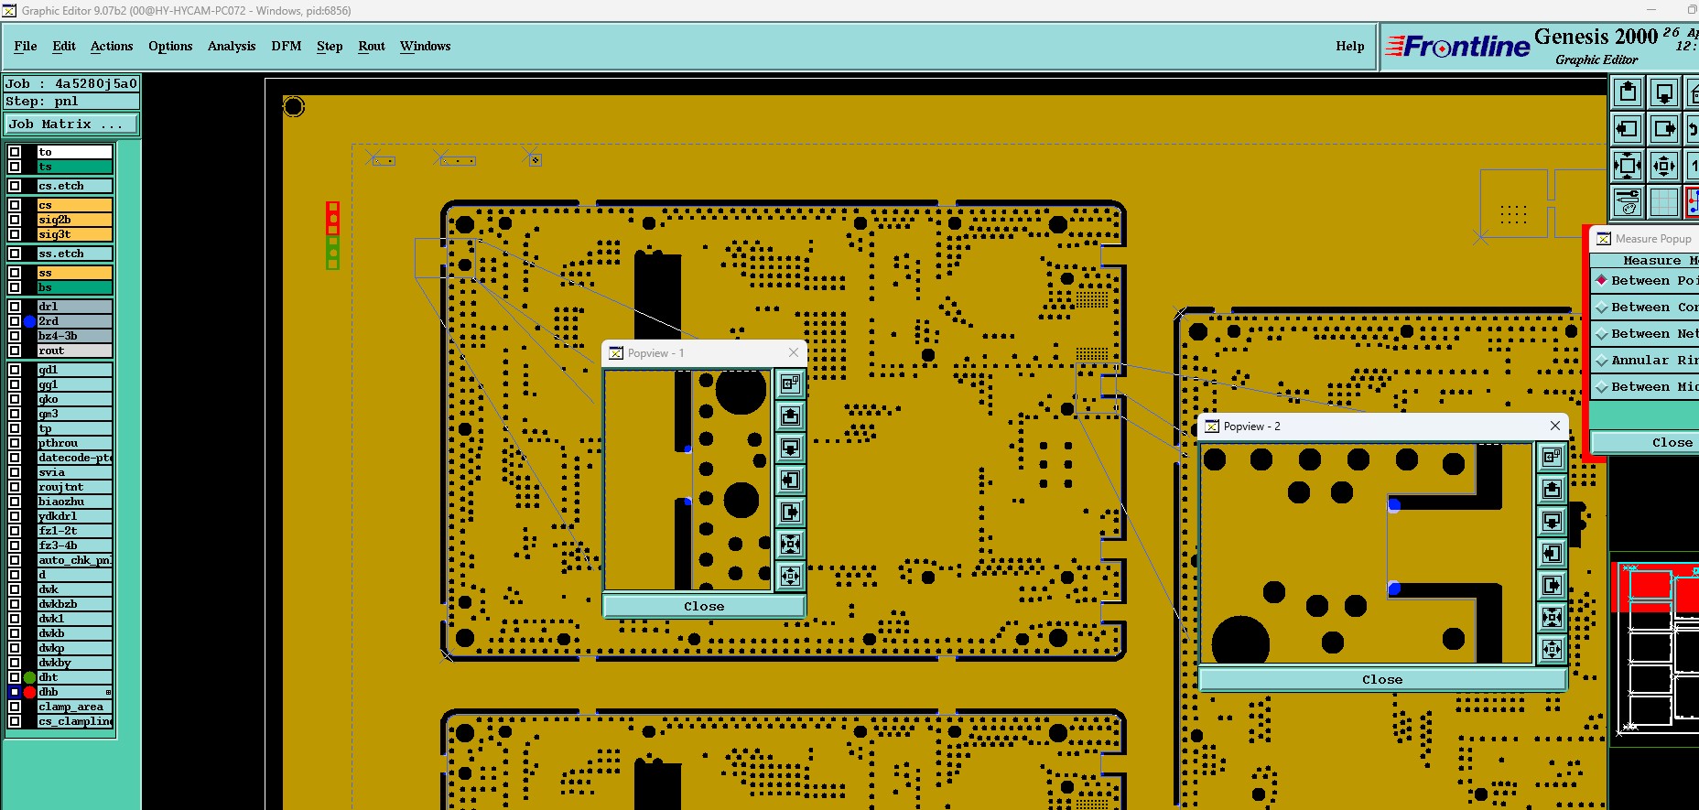Screen dimensions: 1699x810
Task: Popview 2 sync-to-main-view icon
Action: click(x=1552, y=457)
